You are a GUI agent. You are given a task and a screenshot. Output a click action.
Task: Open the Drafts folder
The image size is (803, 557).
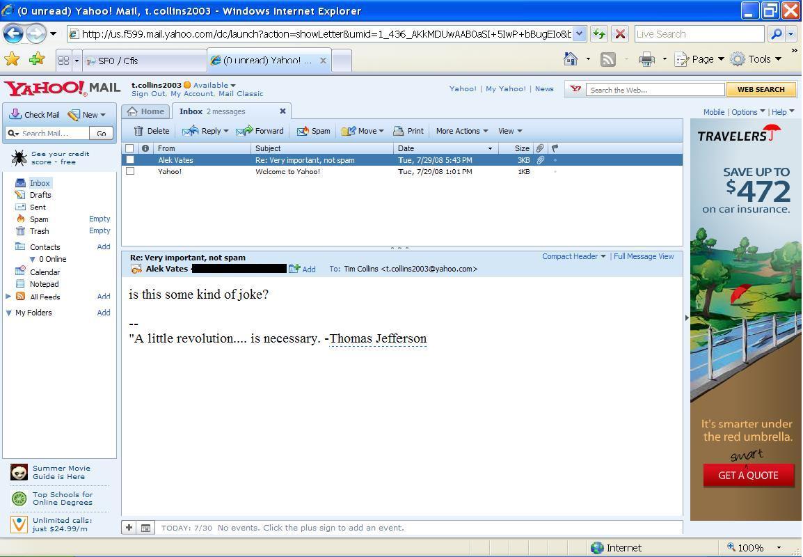pyautogui.click(x=40, y=195)
